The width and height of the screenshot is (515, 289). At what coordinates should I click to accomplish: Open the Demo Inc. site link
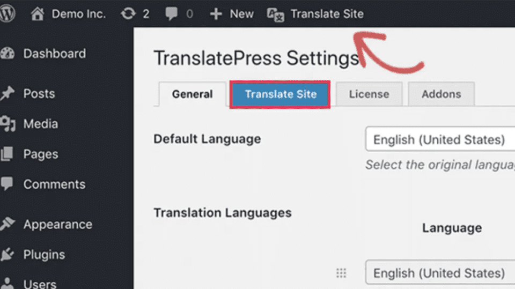78,14
